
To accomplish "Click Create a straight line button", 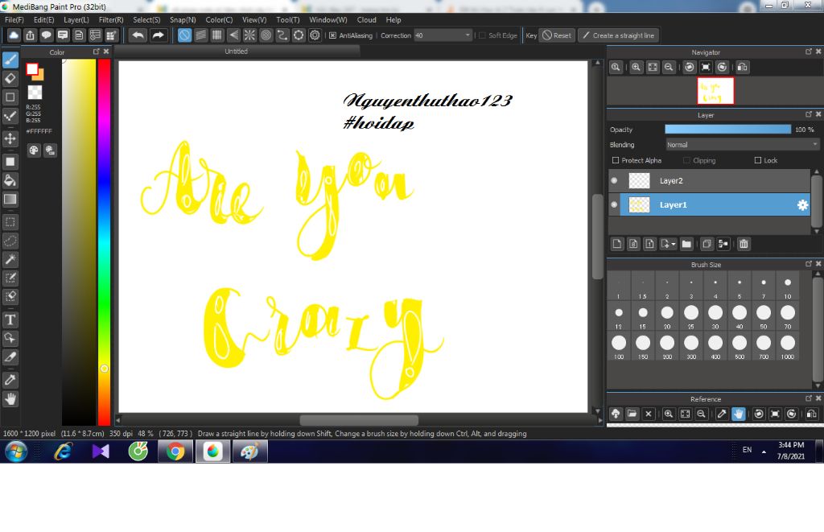I will pos(619,35).
